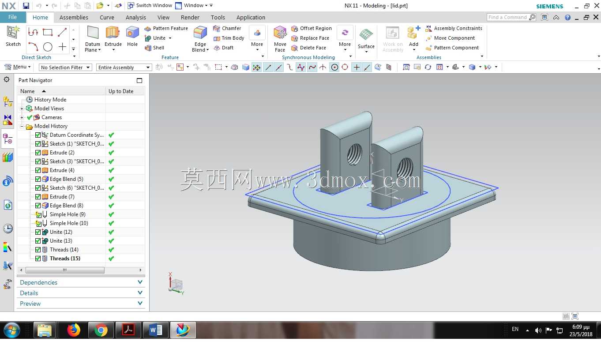Click the Move Component command
This screenshot has height=360, width=601.
[x=450, y=38]
